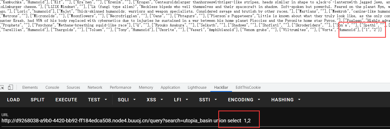The width and height of the screenshot is (390, 129).
Task: Open the LFI dropdown menu
Action: tap(181, 100)
